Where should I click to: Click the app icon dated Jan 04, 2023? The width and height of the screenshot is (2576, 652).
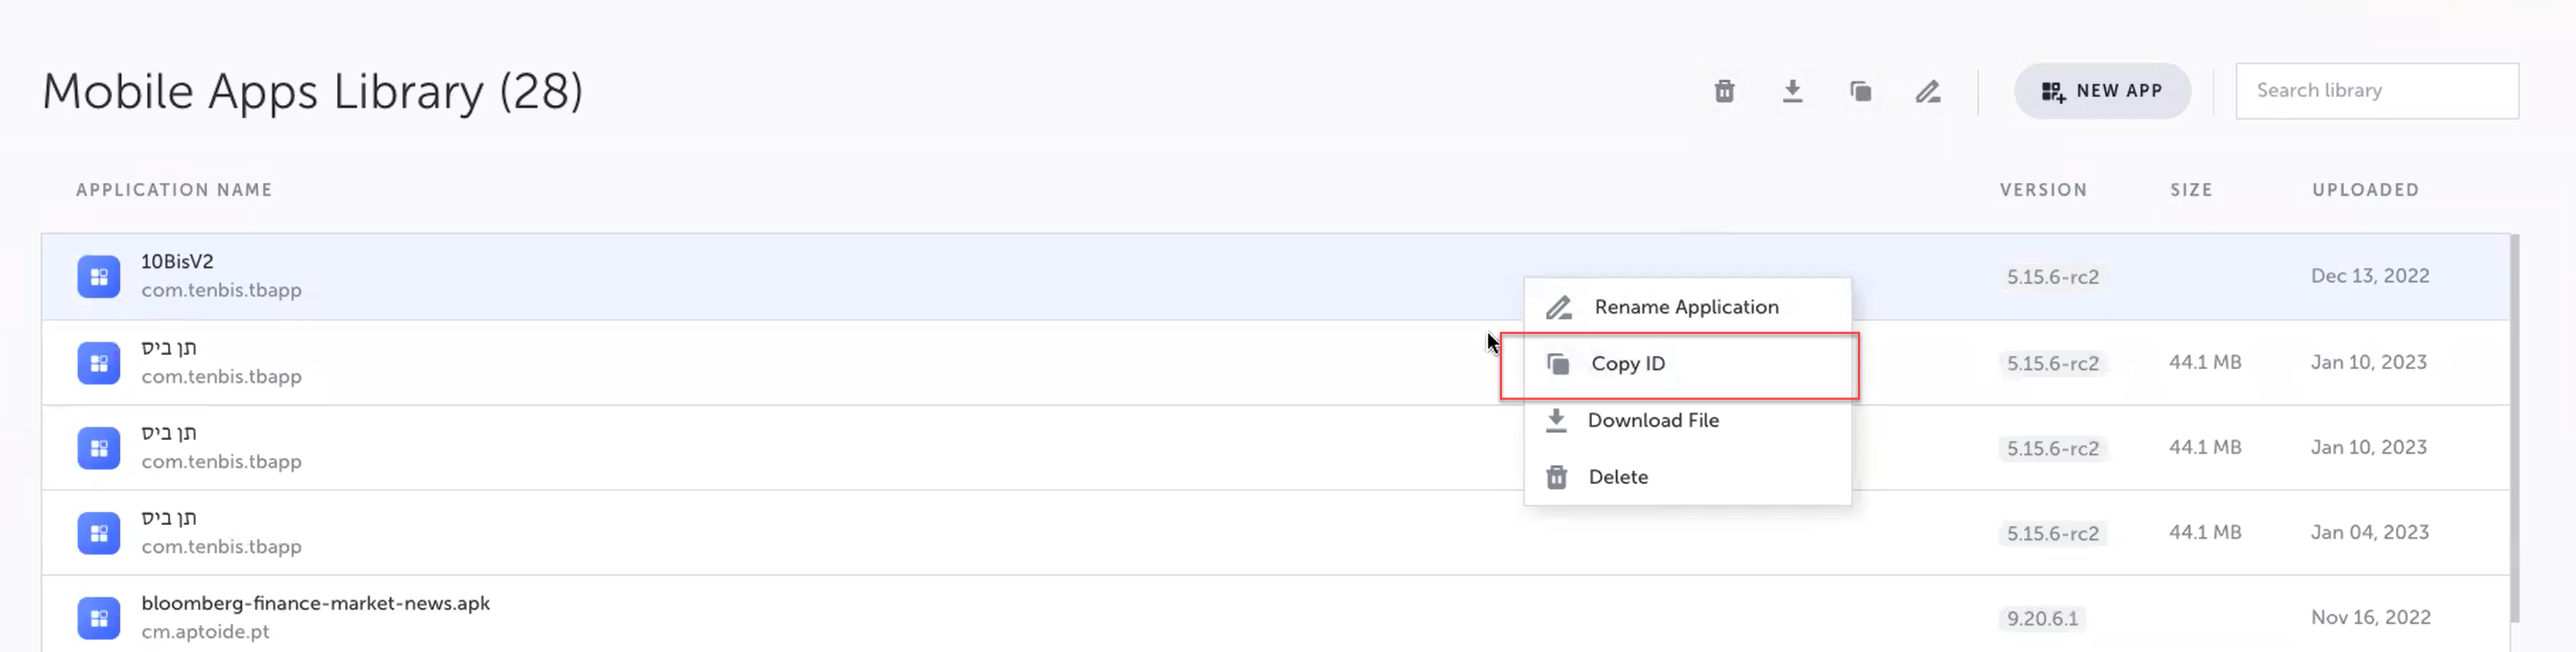(99, 533)
